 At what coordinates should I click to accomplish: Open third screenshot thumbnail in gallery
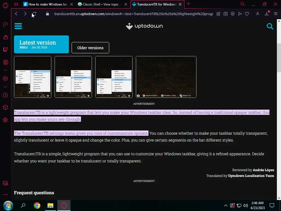[x=114, y=77]
